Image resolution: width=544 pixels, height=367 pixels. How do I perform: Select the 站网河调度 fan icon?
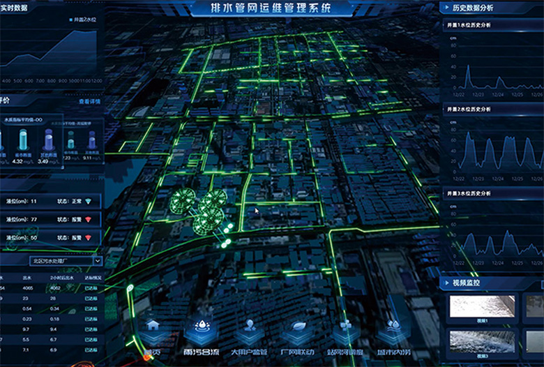[346, 326]
